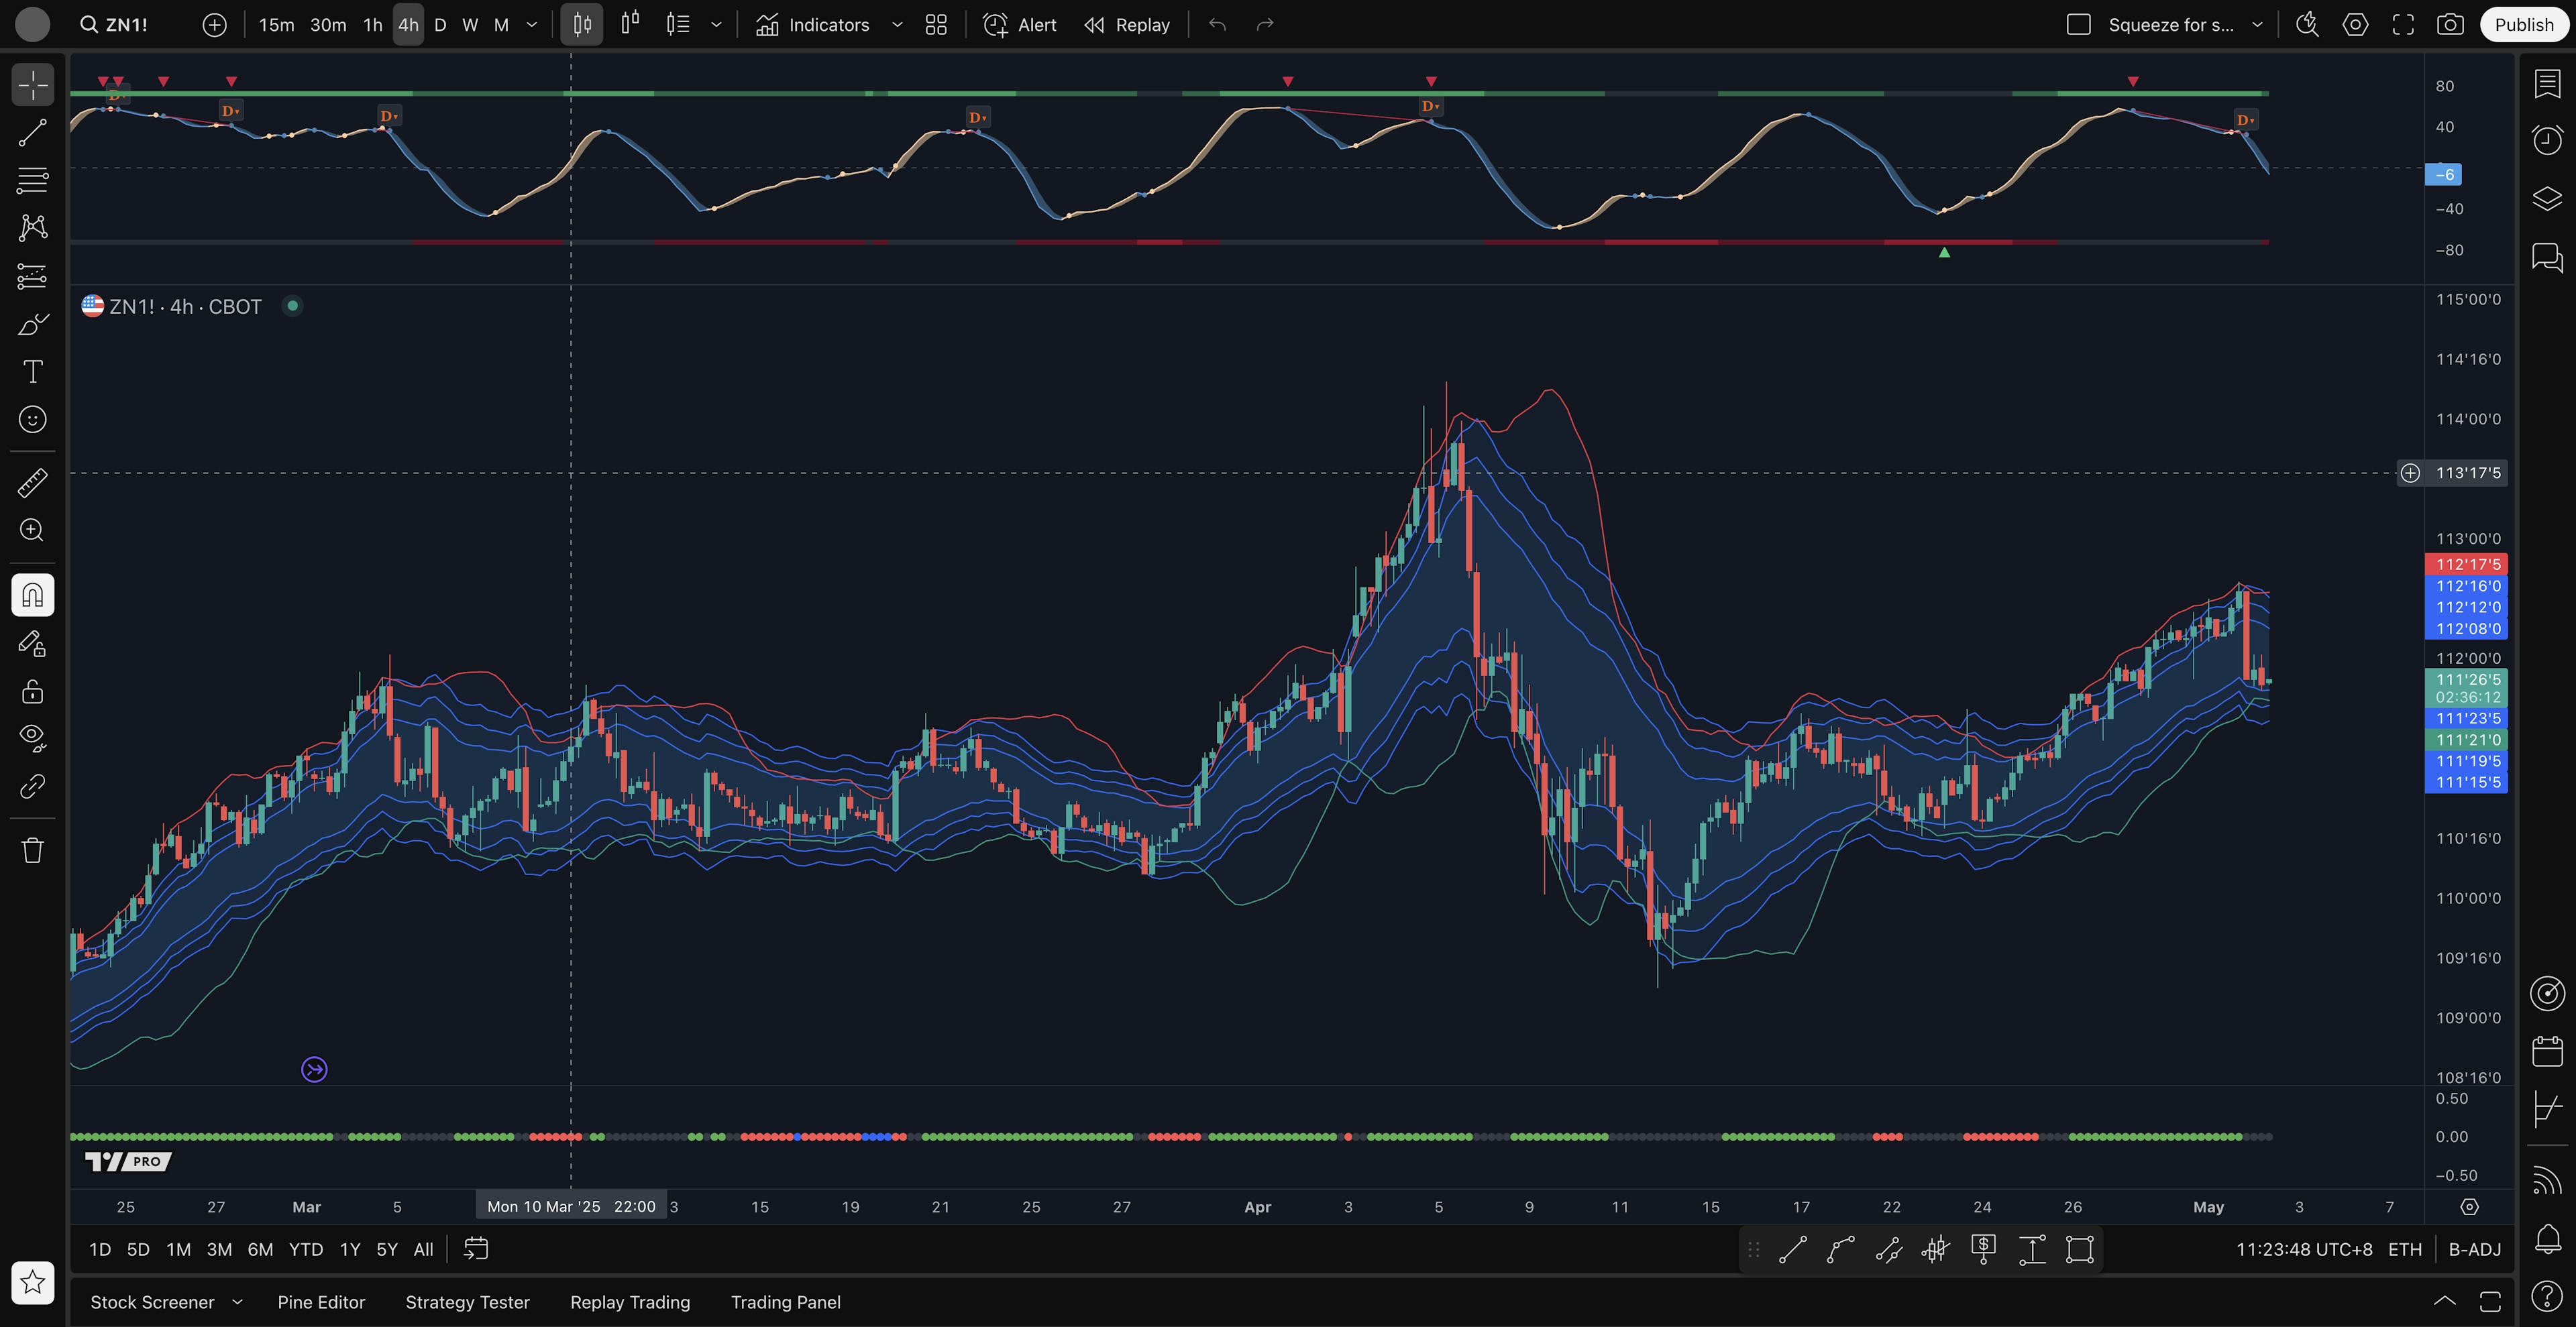Open the layout grid setup icon
Viewport: 2576px width, 1327px height.
(x=936, y=25)
